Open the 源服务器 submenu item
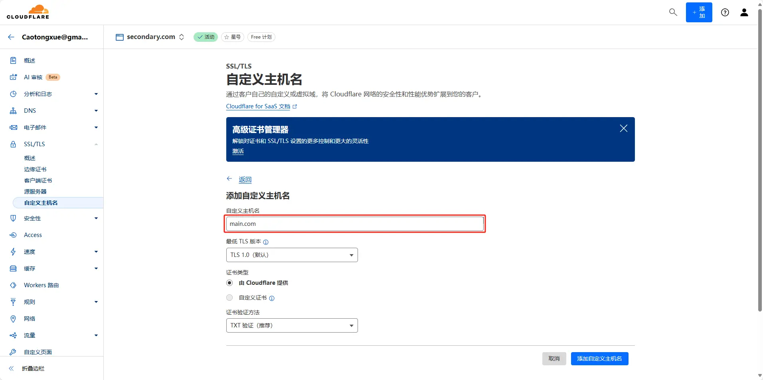 tap(35, 192)
